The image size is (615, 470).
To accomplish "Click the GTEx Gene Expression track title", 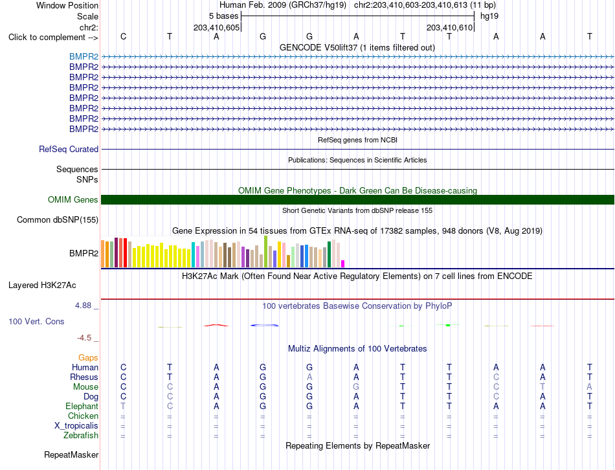I will pos(357,230).
